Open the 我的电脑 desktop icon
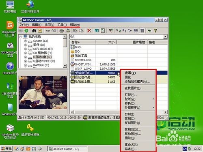Screen dimensions: 203x152 pos(10,7)
